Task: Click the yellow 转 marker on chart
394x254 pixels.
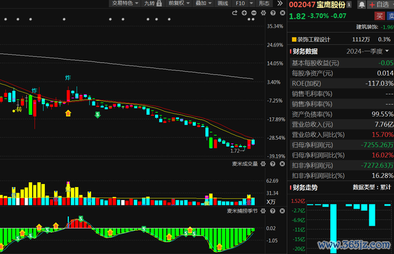Action: pyautogui.click(x=19, y=109)
